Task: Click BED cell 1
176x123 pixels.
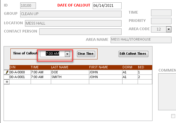Action: 145,72
